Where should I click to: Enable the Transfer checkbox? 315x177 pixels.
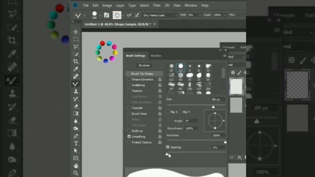coord(129,108)
